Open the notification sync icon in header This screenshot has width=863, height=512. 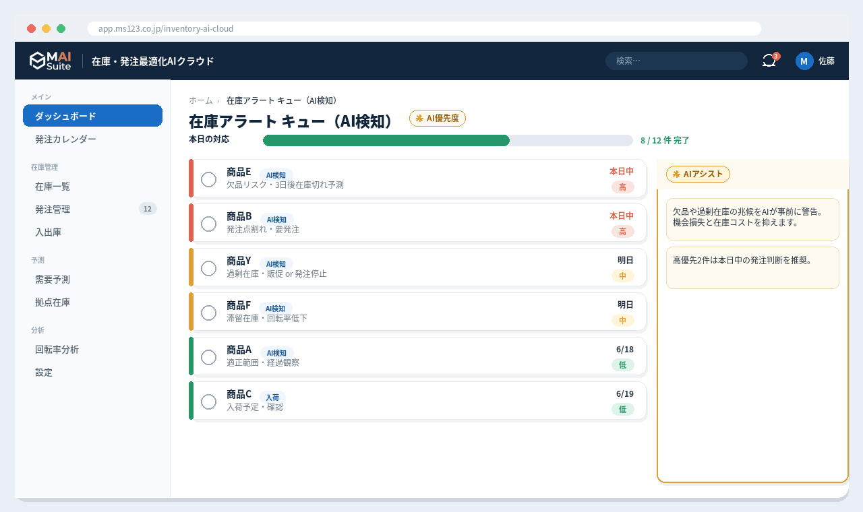click(x=769, y=61)
